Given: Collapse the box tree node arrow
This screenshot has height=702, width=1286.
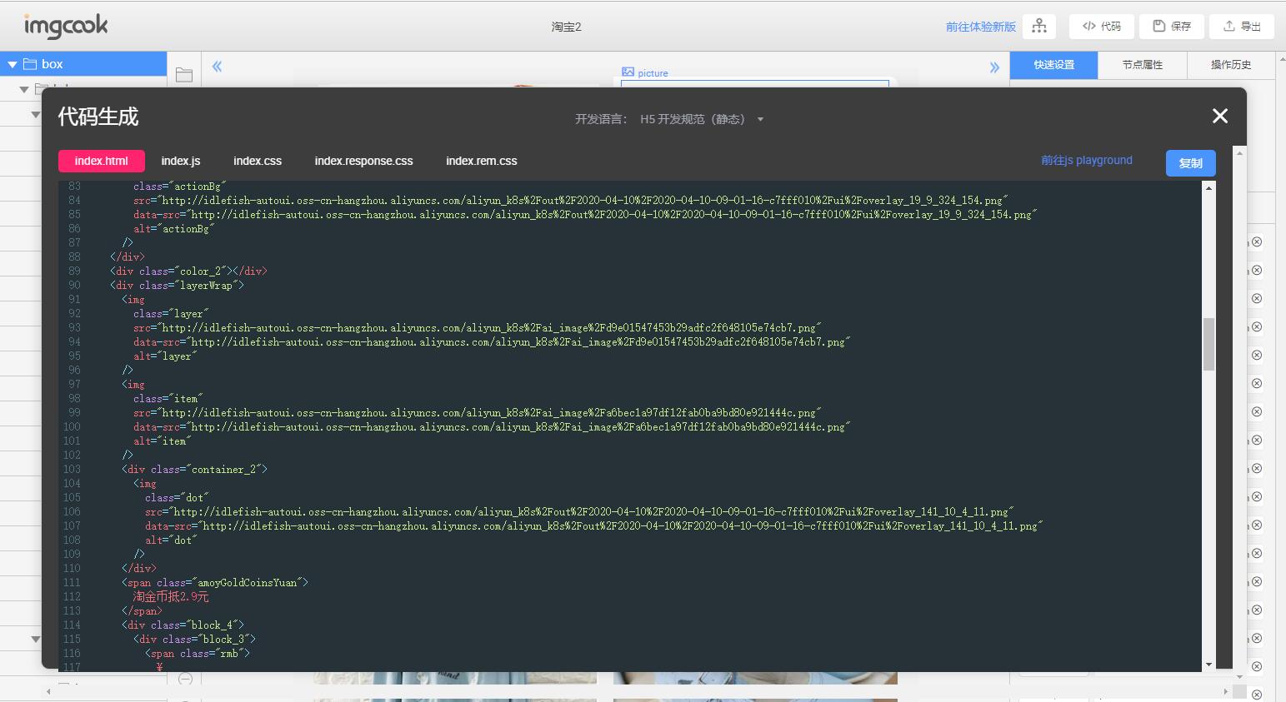Looking at the screenshot, I should 13,64.
